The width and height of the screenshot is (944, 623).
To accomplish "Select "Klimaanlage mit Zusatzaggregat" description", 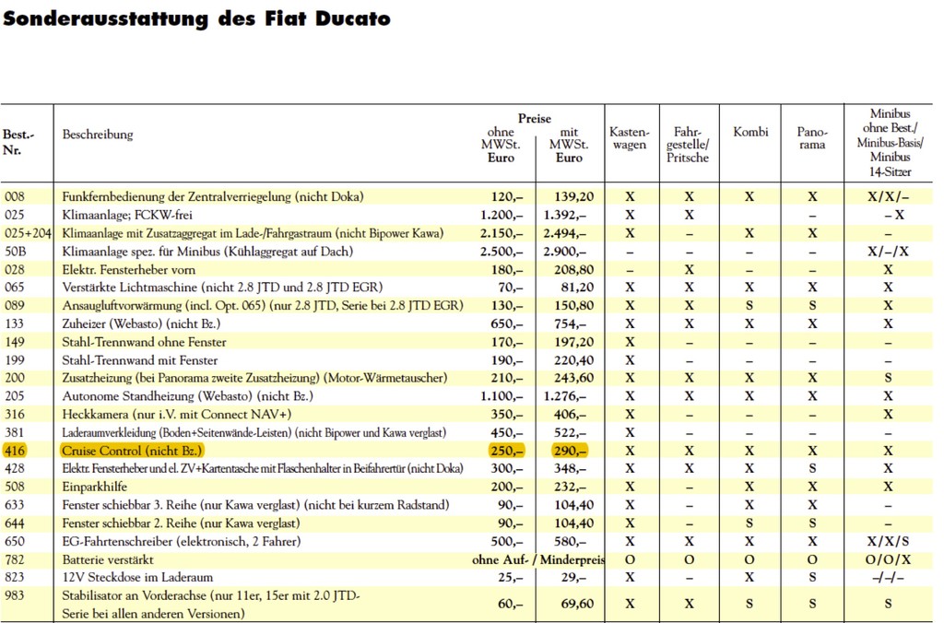I will click(253, 233).
